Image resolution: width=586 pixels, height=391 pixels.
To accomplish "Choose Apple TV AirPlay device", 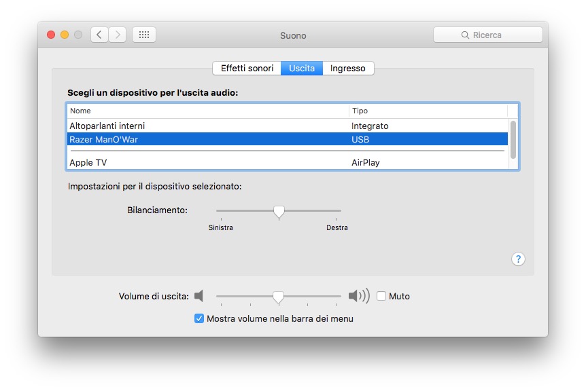I will [x=88, y=163].
